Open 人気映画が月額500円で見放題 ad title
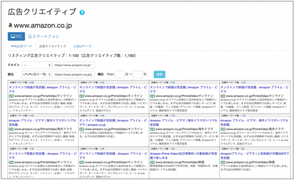This screenshot has width=294, height=180. pos(255,156)
